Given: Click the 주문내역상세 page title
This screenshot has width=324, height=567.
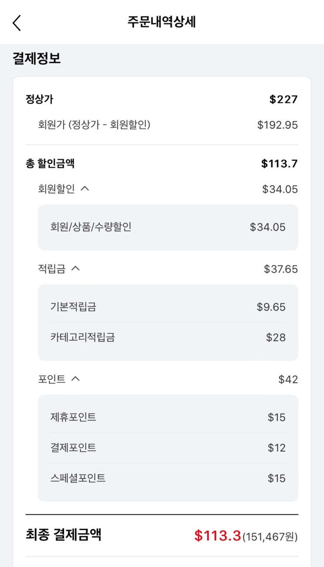Looking at the screenshot, I should pos(162,22).
